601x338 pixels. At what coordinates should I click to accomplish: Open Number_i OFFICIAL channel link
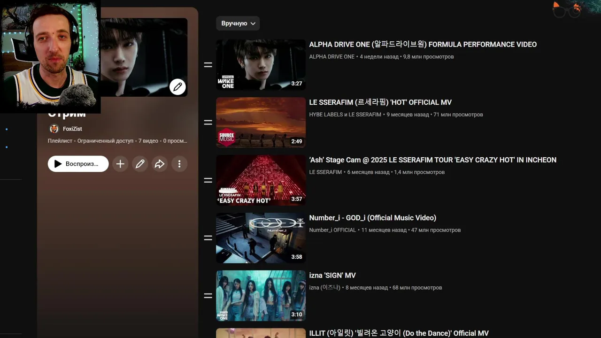pos(332,230)
